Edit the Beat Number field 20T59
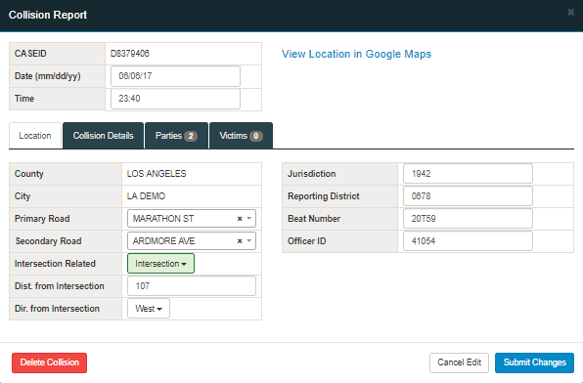Viewport: 583px width, 383px height. pos(468,219)
